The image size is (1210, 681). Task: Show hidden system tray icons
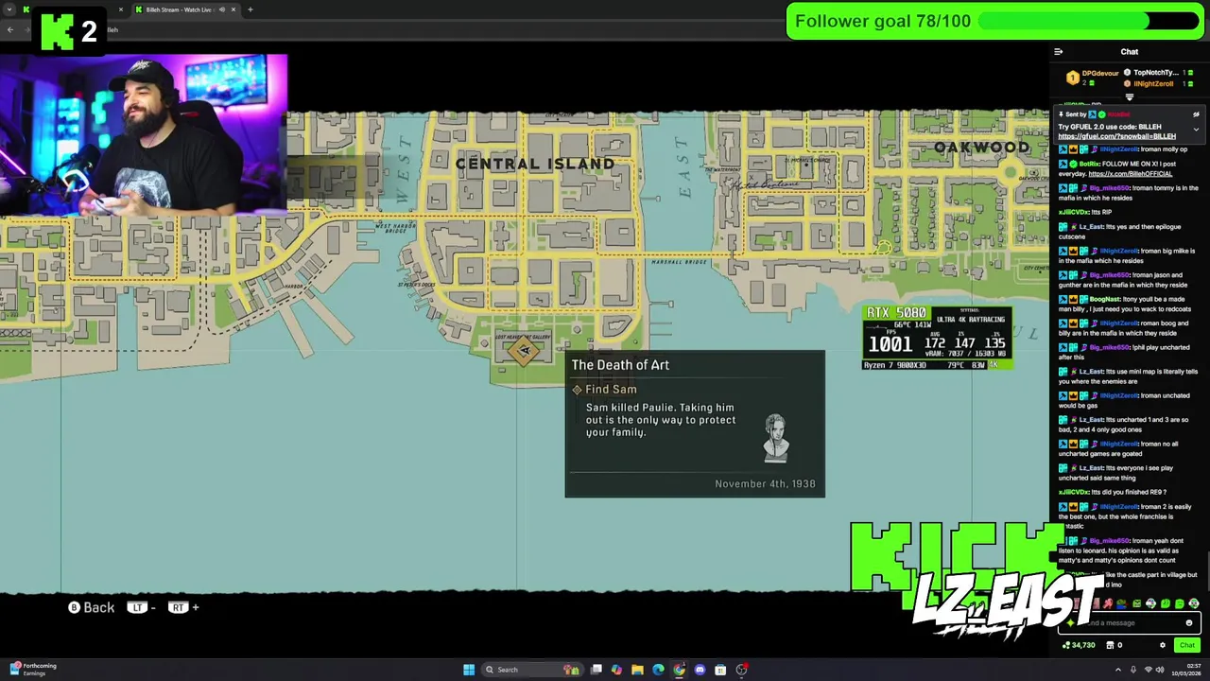(x=1117, y=670)
